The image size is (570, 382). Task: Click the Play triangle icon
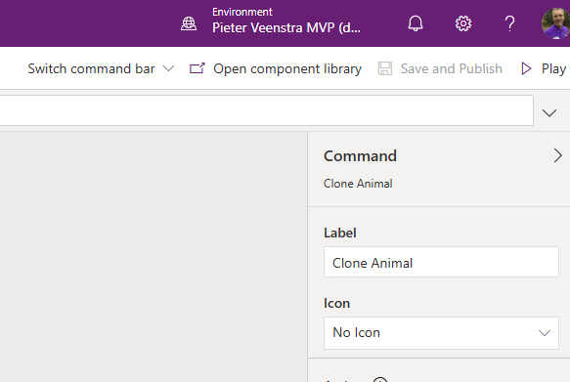click(x=526, y=68)
